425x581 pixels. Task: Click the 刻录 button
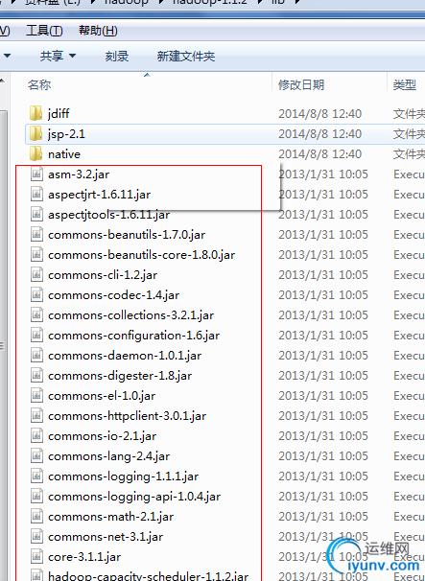click(x=116, y=57)
